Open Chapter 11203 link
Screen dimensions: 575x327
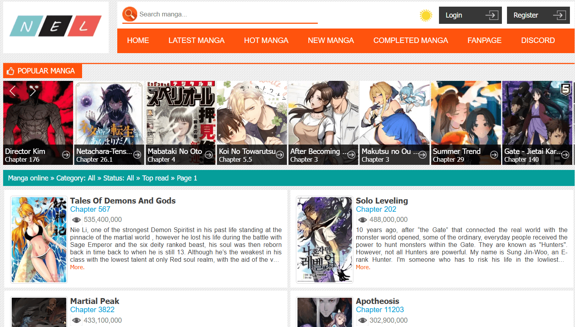tap(380, 310)
